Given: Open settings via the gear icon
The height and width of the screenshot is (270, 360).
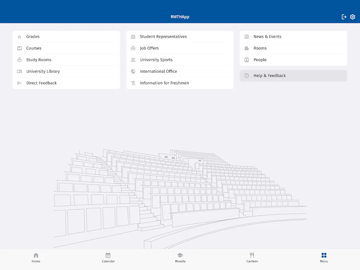Looking at the screenshot, I should [x=353, y=17].
